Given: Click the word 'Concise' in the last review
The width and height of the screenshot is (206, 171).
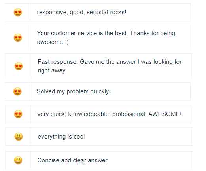Looking at the screenshot, I should [x=48, y=160].
